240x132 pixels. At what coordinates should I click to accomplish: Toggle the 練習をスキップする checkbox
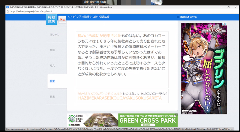pos(178,17)
